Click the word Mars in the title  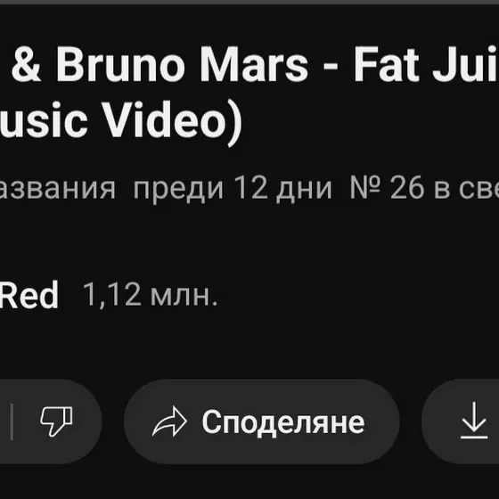[x=254, y=64]
